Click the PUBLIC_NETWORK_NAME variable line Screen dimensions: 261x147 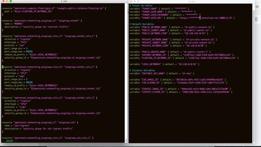(x=172, y=27)
